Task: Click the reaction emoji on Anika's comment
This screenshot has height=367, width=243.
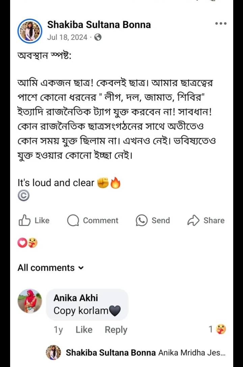Action: [221, 329]
